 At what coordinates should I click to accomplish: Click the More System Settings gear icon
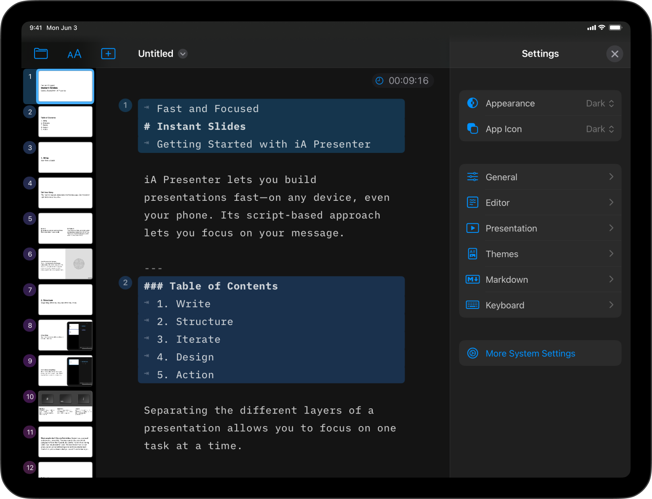pos(473,353)
